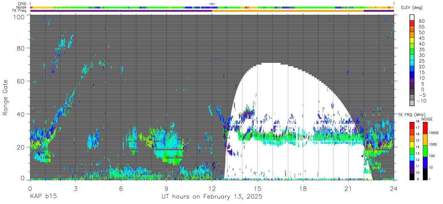
Task: Click the -5 label on the ELEV color bar
Action: [421, 95]
